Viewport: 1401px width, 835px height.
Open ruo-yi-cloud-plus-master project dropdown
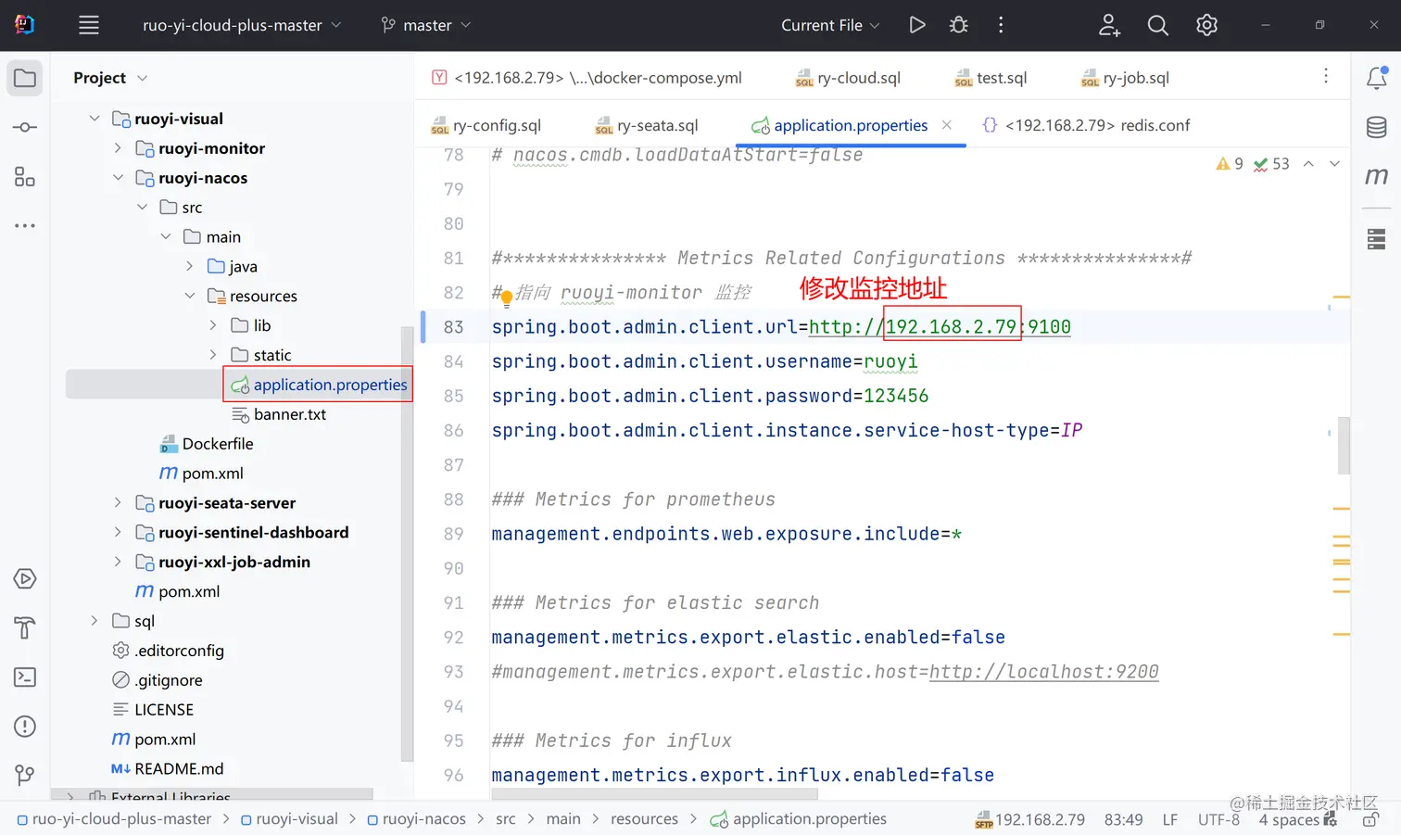coord(242,25)
